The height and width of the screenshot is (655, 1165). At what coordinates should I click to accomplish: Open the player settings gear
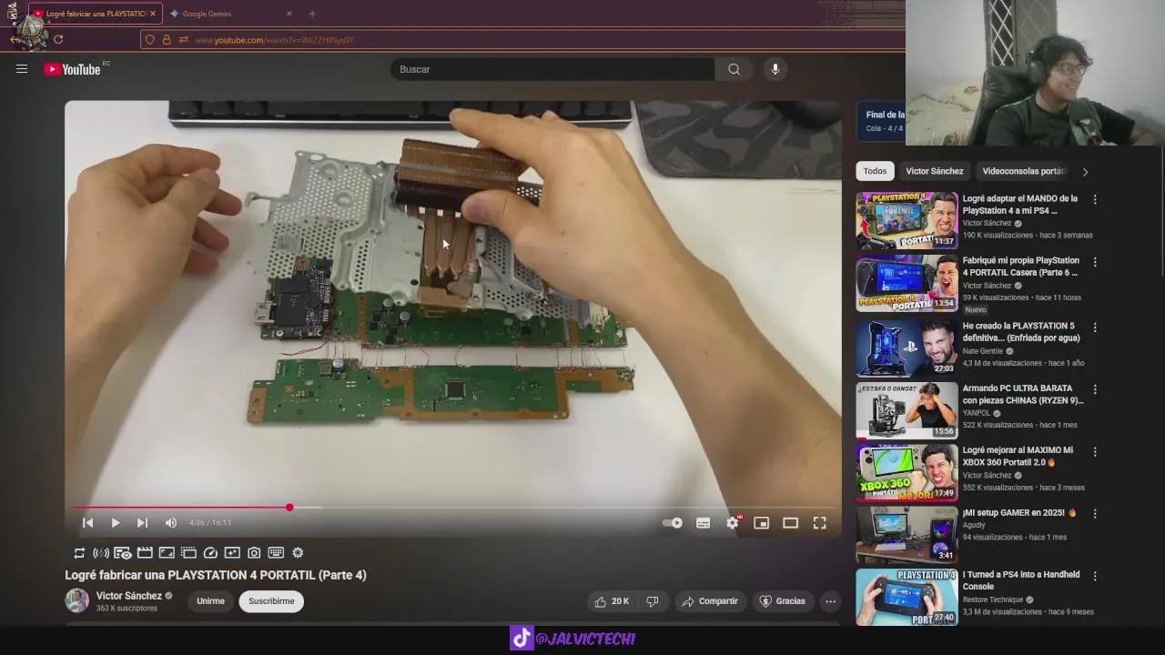(733, 522)
